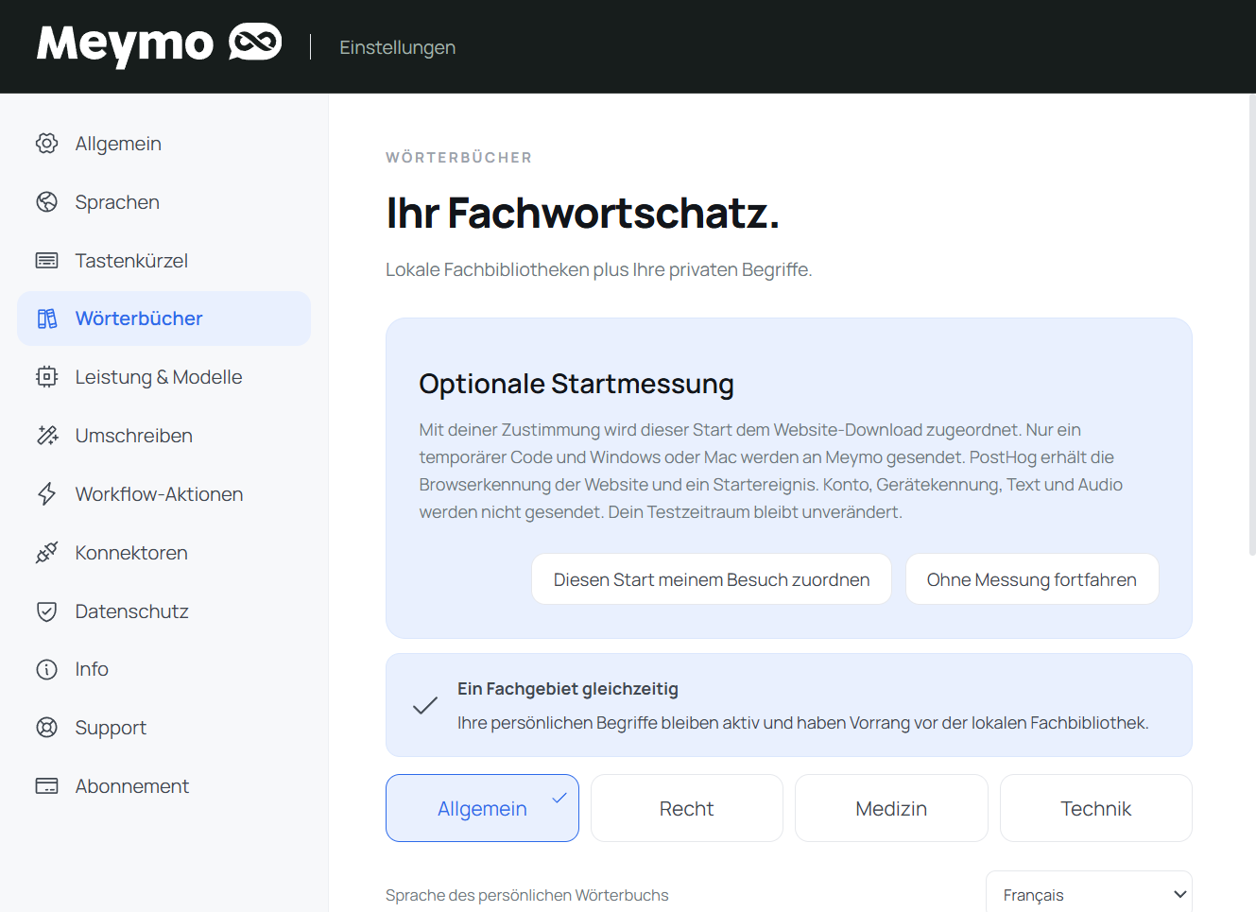The image size is (1256, 912).
Task: Go to Sprachen settings
Action: point(163,202)
